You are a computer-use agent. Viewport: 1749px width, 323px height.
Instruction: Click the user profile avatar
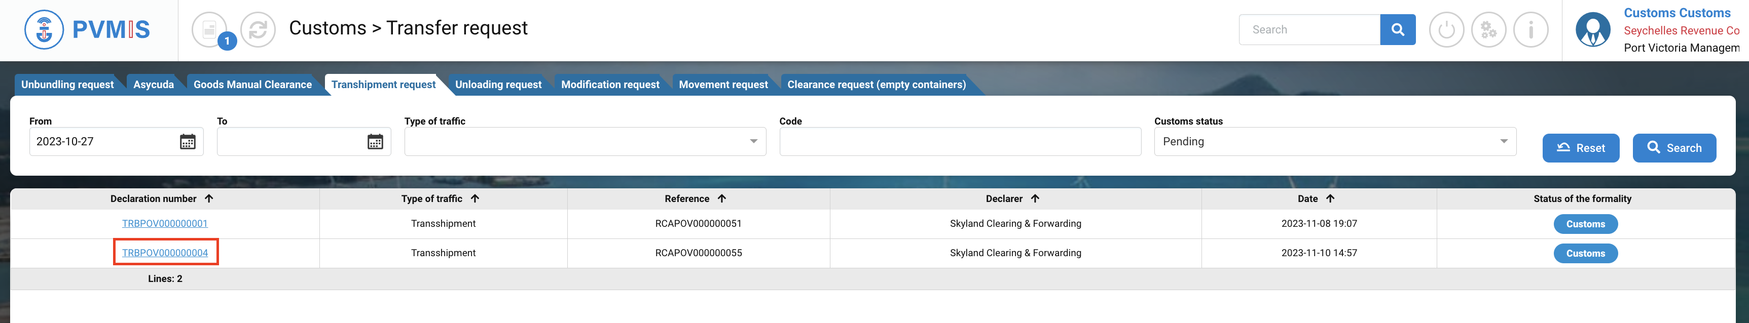point(1592,30)
